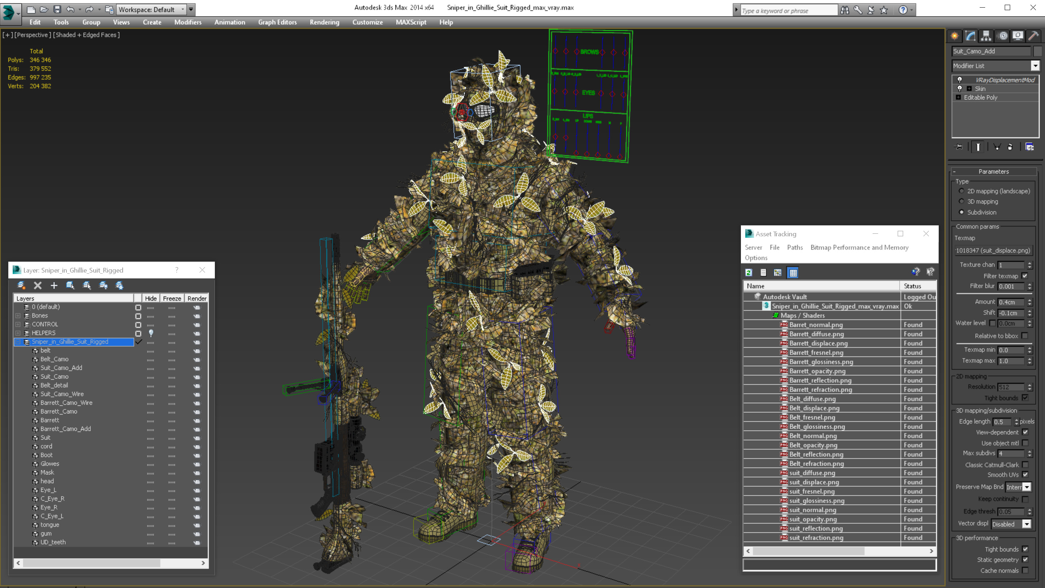
Task: Open the Modifier List dropdown
Action: point(996,66)
